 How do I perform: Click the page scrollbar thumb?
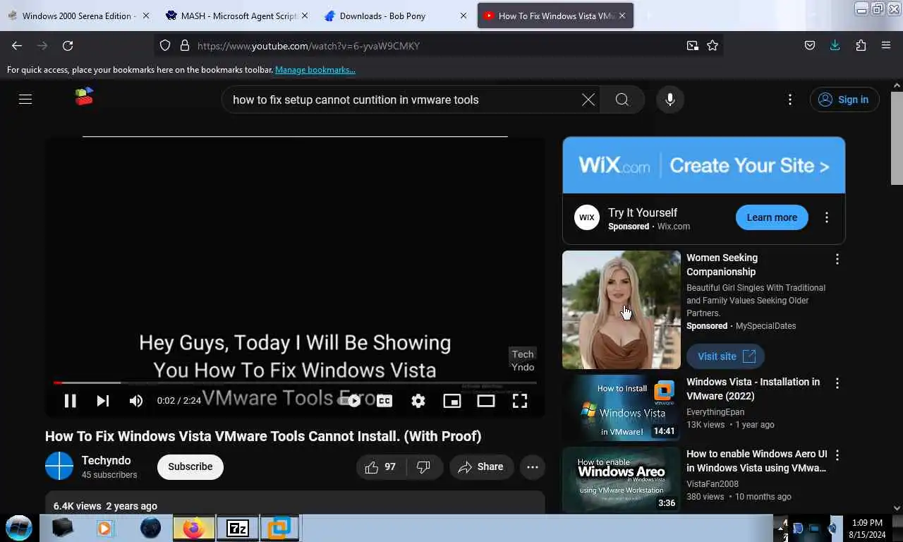tap(897, 138)
